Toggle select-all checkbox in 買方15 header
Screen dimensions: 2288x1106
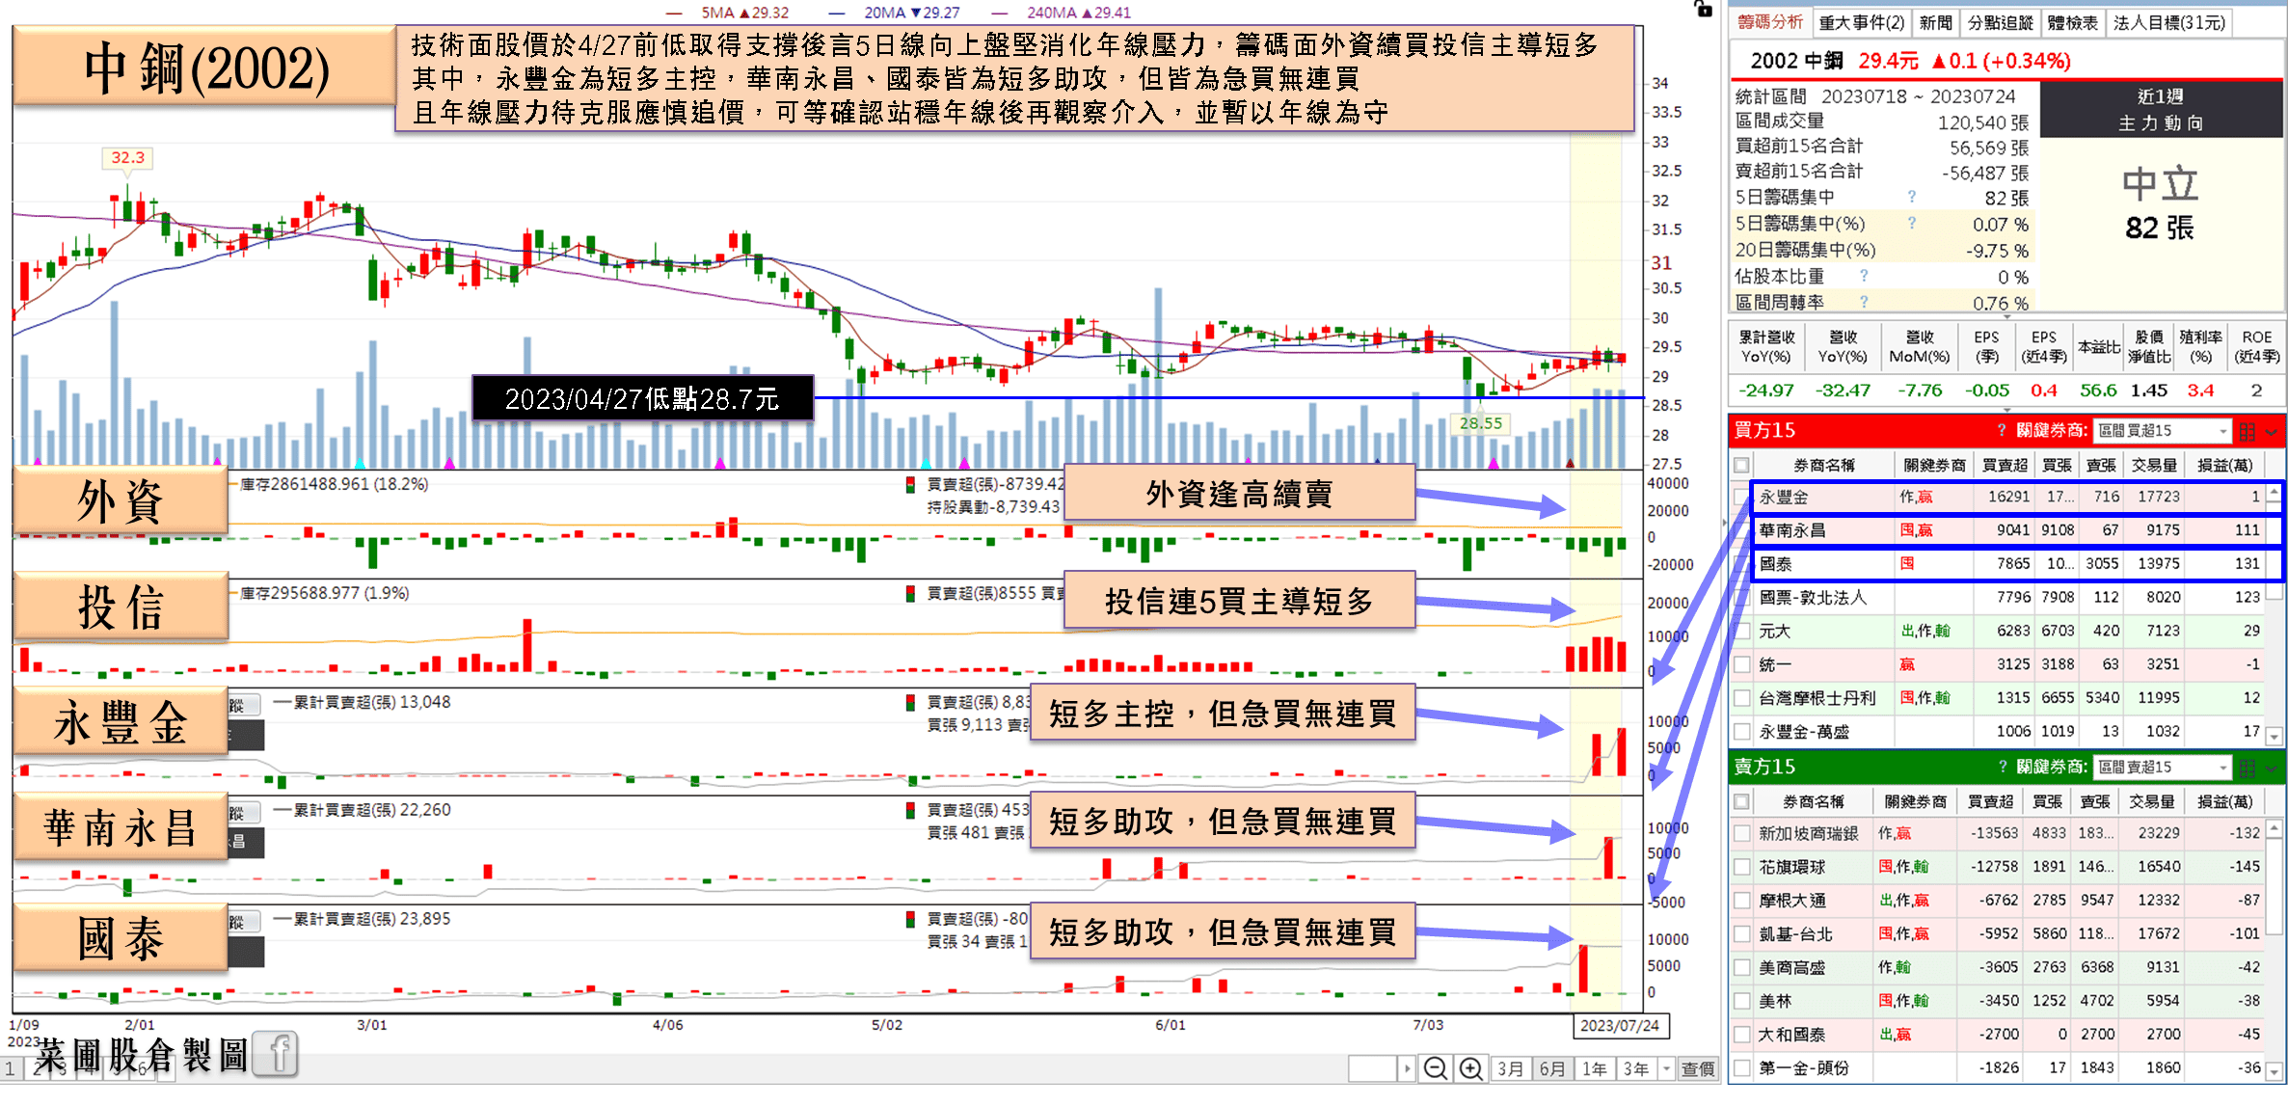click(1741, 465)
